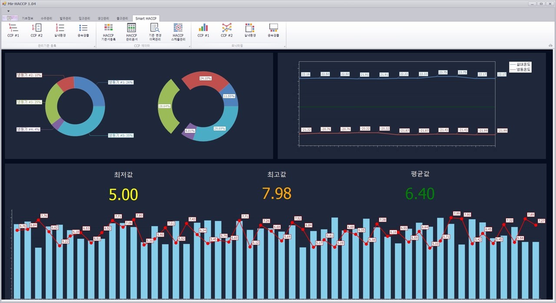Click the 냉동기 #4: 4% label
The image size is (556, 303).
tap(28, 129)
